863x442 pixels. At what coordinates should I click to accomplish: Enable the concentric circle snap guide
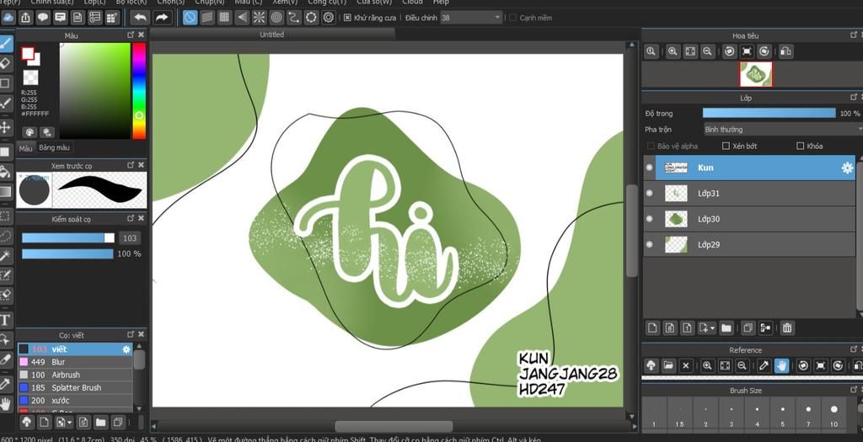pos(276,18)
